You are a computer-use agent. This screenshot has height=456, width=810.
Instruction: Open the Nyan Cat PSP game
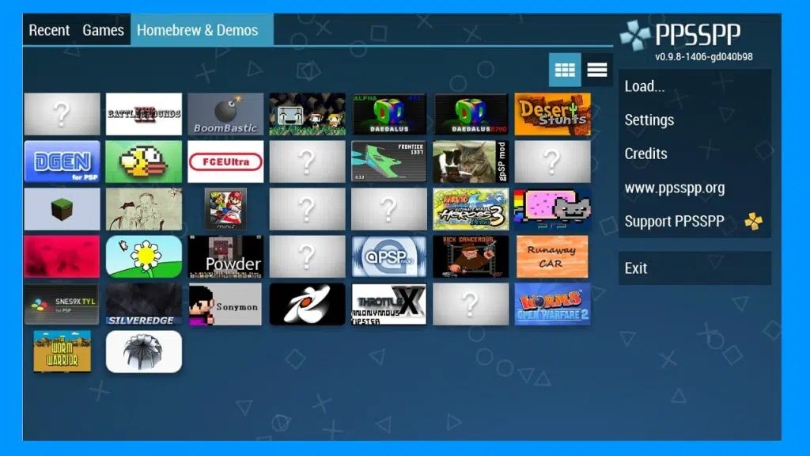(552, 209)
